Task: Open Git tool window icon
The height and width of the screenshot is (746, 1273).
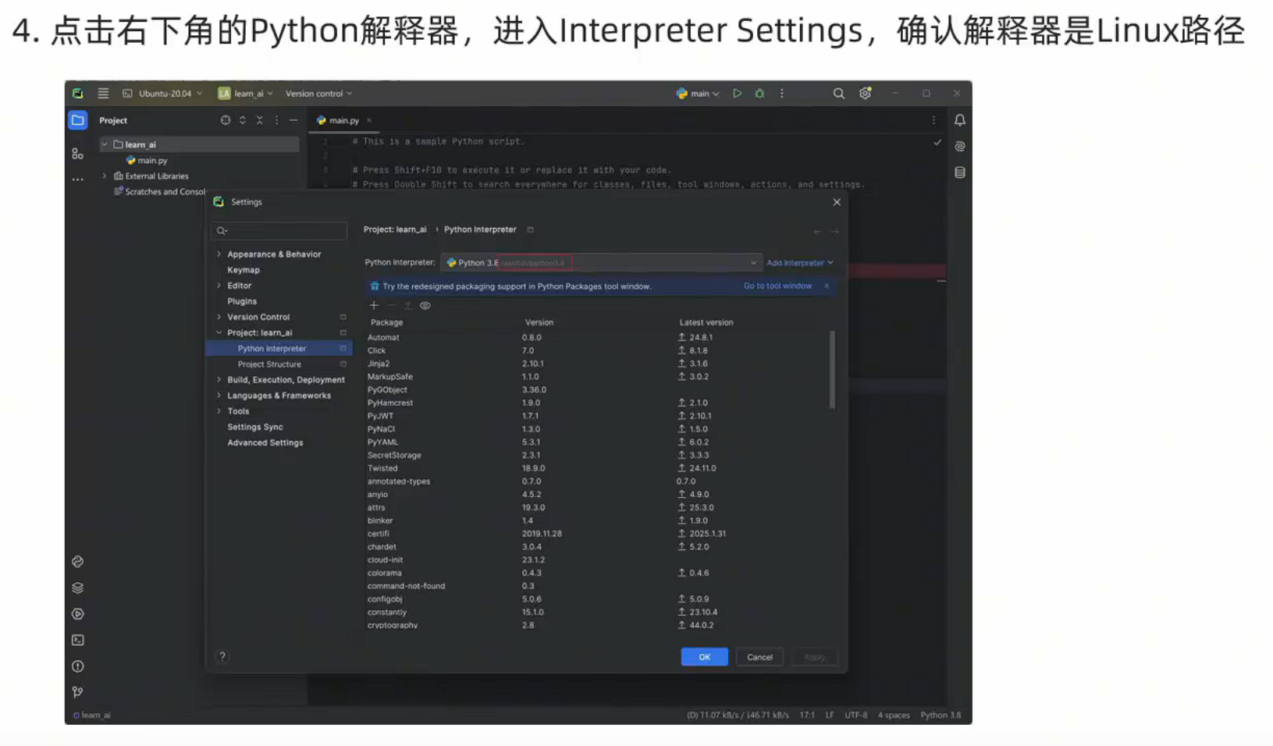Action: 77,692
